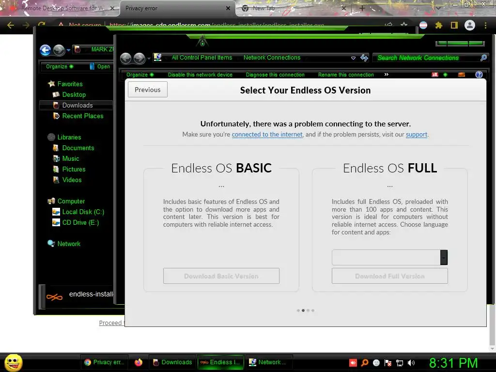
Task: Open language dropdown for Endless OS Full
Action: (444, 258)
